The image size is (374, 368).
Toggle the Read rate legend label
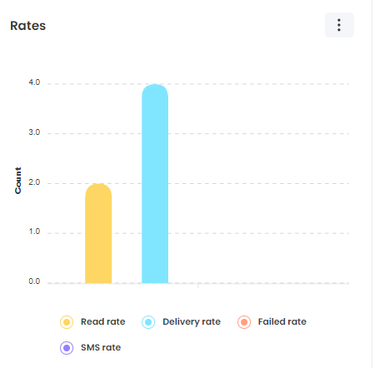(x=103, y=321)
